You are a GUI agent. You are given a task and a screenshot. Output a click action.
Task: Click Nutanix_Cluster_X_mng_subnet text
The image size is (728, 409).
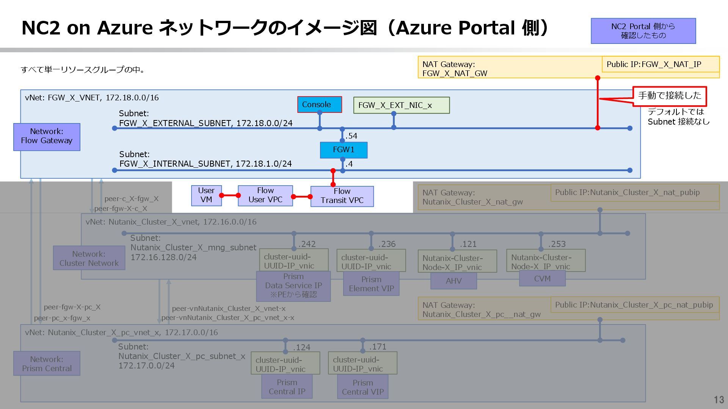193,248
